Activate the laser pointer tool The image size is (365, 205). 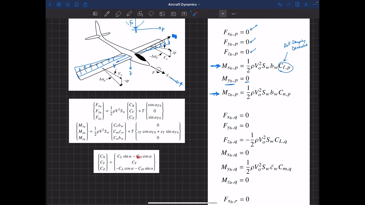[x=195, y=13]
